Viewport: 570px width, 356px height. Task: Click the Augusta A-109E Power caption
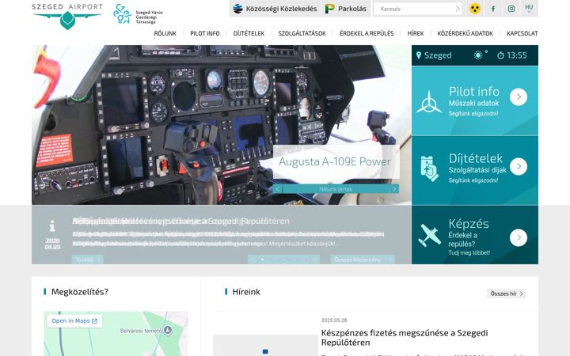[335, 161]
